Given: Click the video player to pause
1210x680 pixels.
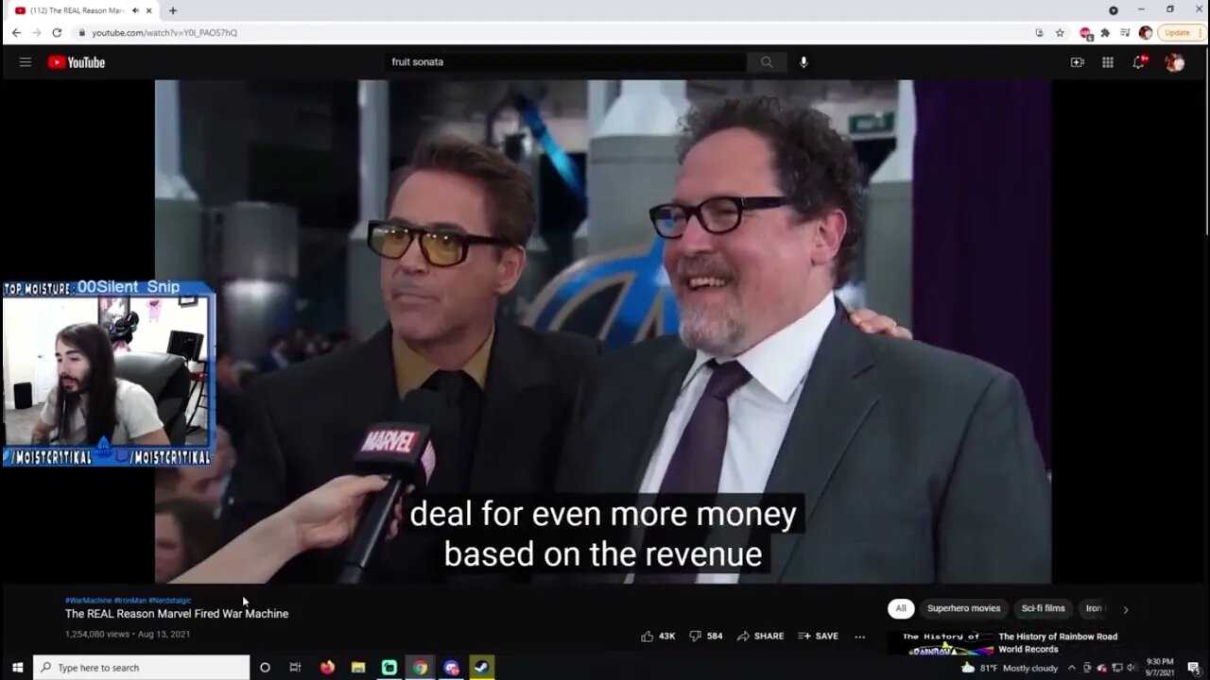Looking at the screenshot, I should (603, 331).
